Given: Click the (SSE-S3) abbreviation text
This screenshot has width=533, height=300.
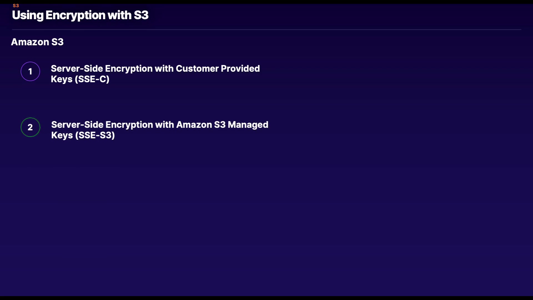Looking at the screenshot, I should (x=95, y=135).
